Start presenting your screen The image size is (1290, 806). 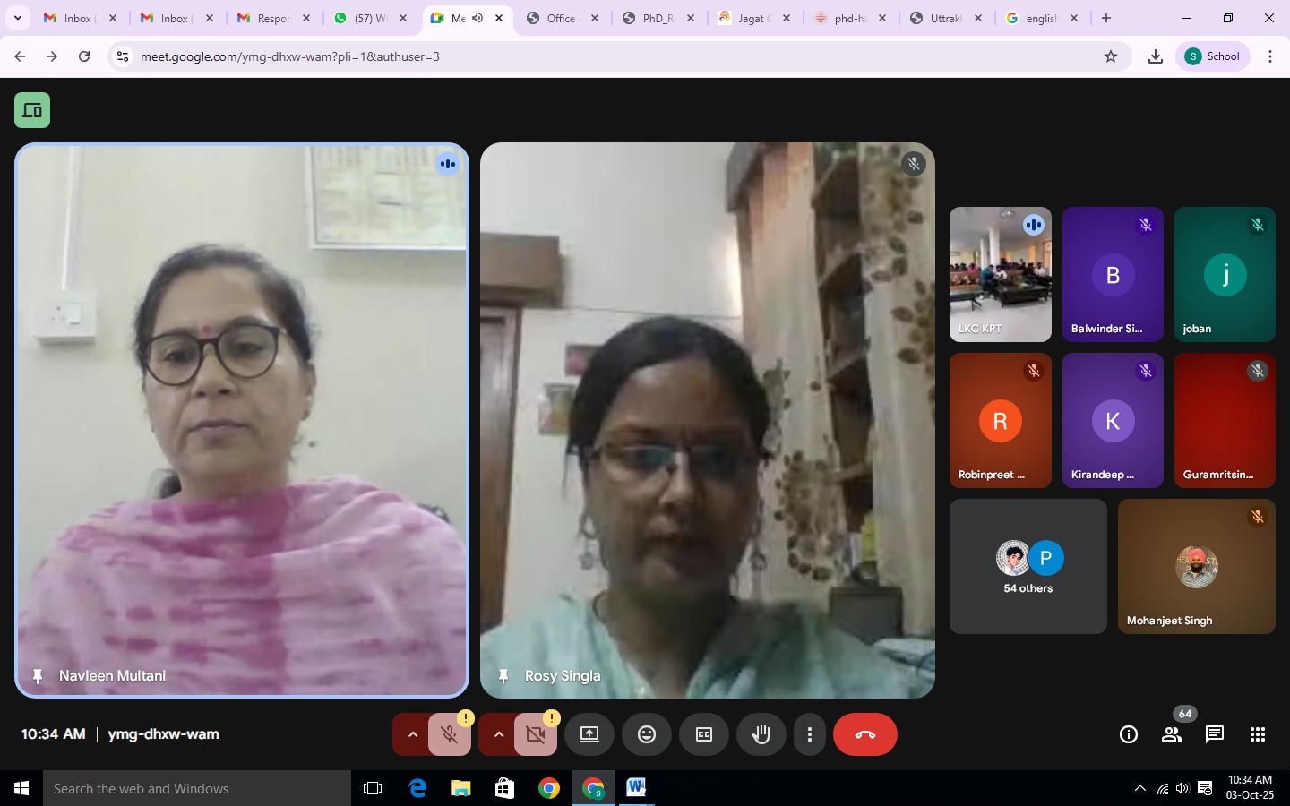point(589,734)
